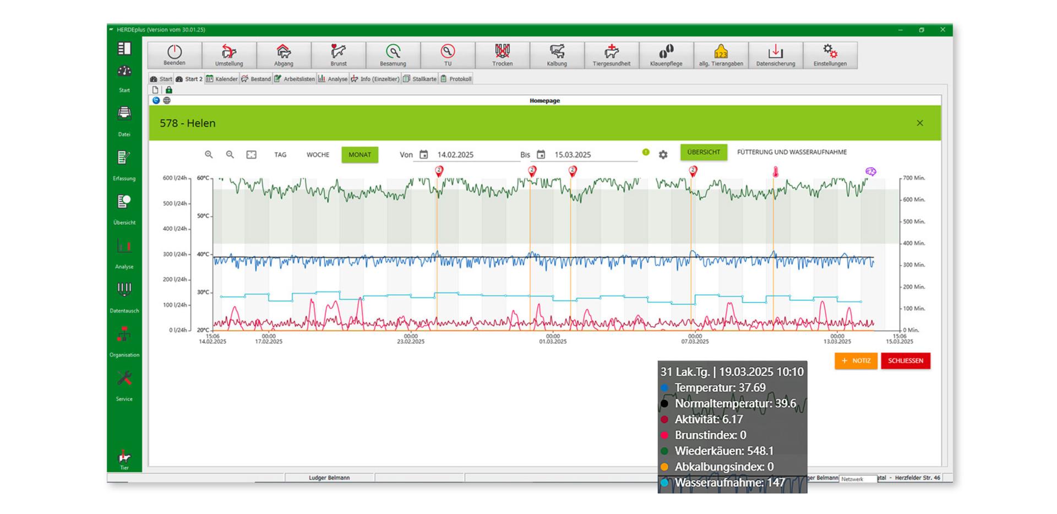Screen dimensions: 1057x514
Task: Click the blank document icon
Action: tap(155, 90)
